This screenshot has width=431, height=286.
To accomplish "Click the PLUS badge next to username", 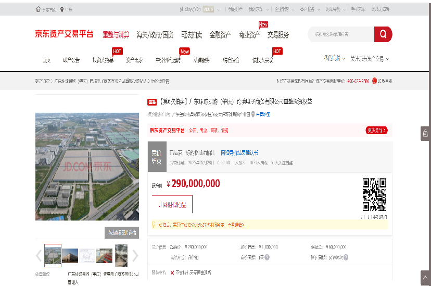I will tap(208, 9).
